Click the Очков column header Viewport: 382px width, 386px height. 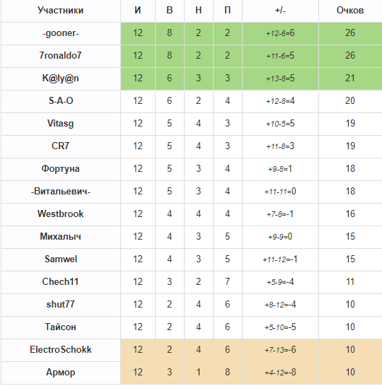(x=350, y=11)
